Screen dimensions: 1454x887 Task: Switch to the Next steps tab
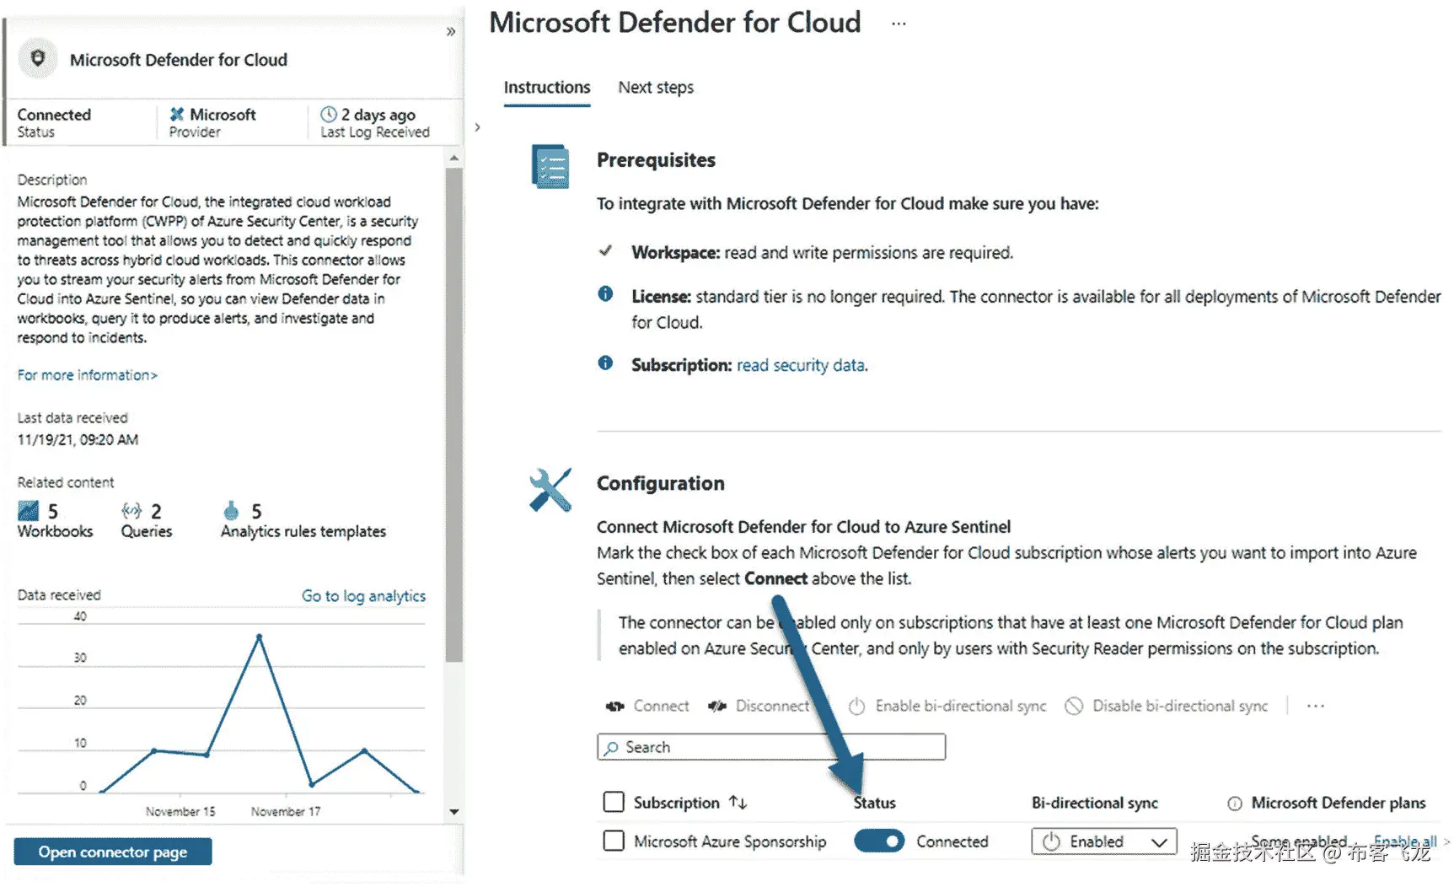[x=656, y=88]
